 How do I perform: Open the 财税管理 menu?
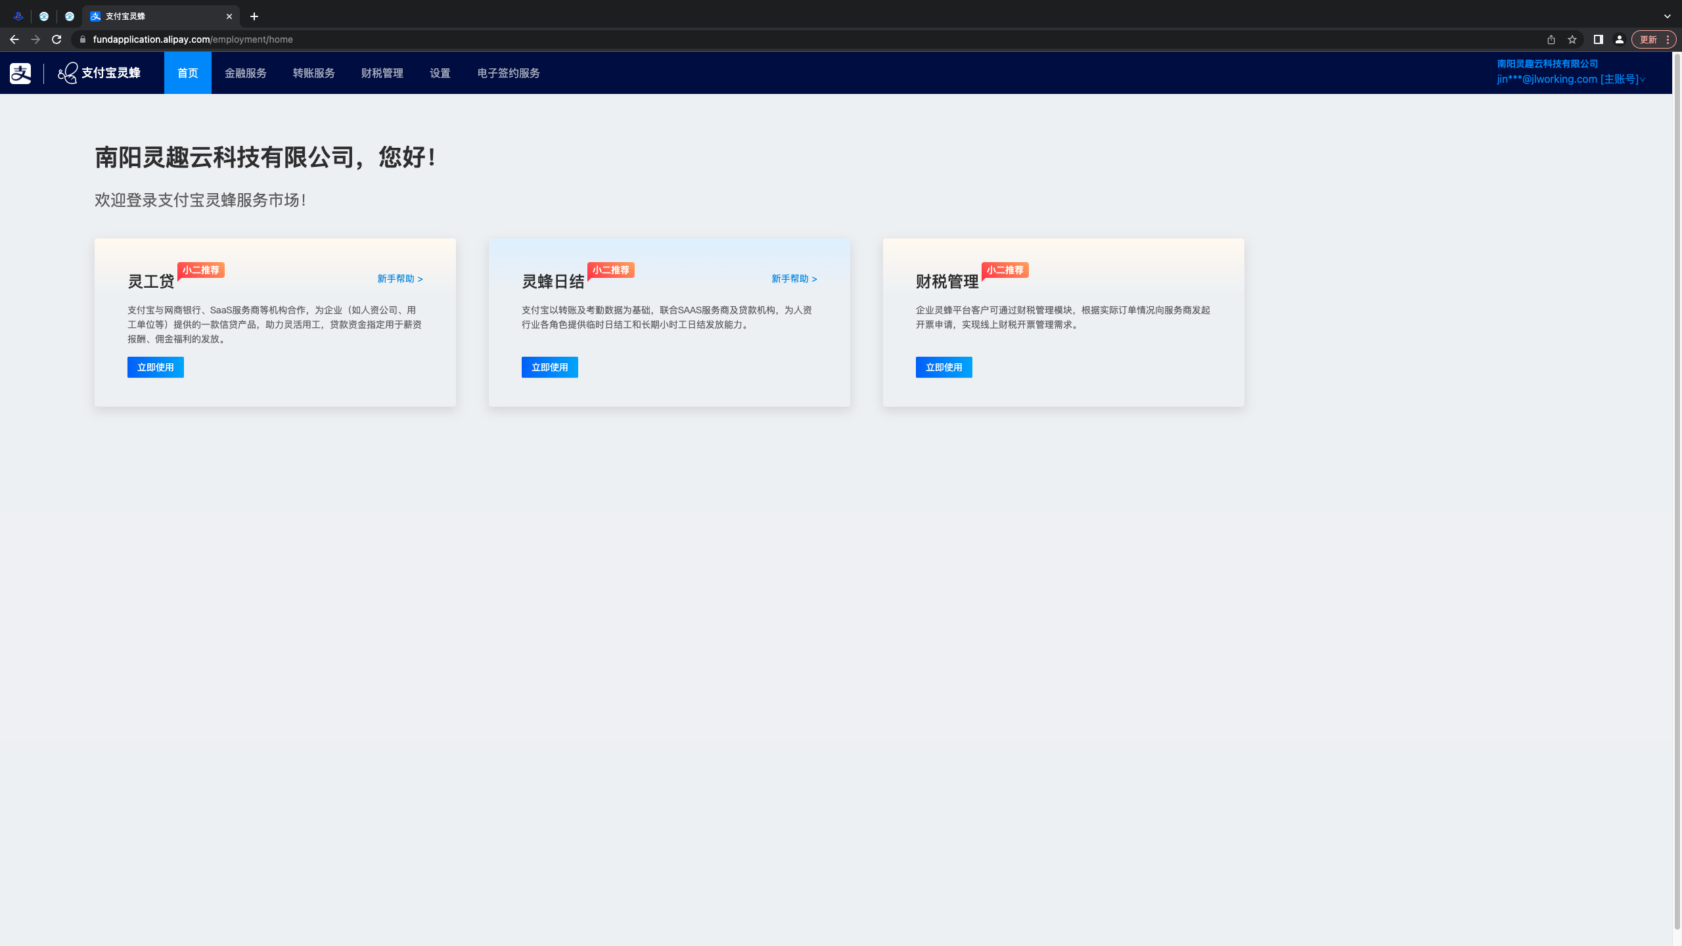coord(382,73)
